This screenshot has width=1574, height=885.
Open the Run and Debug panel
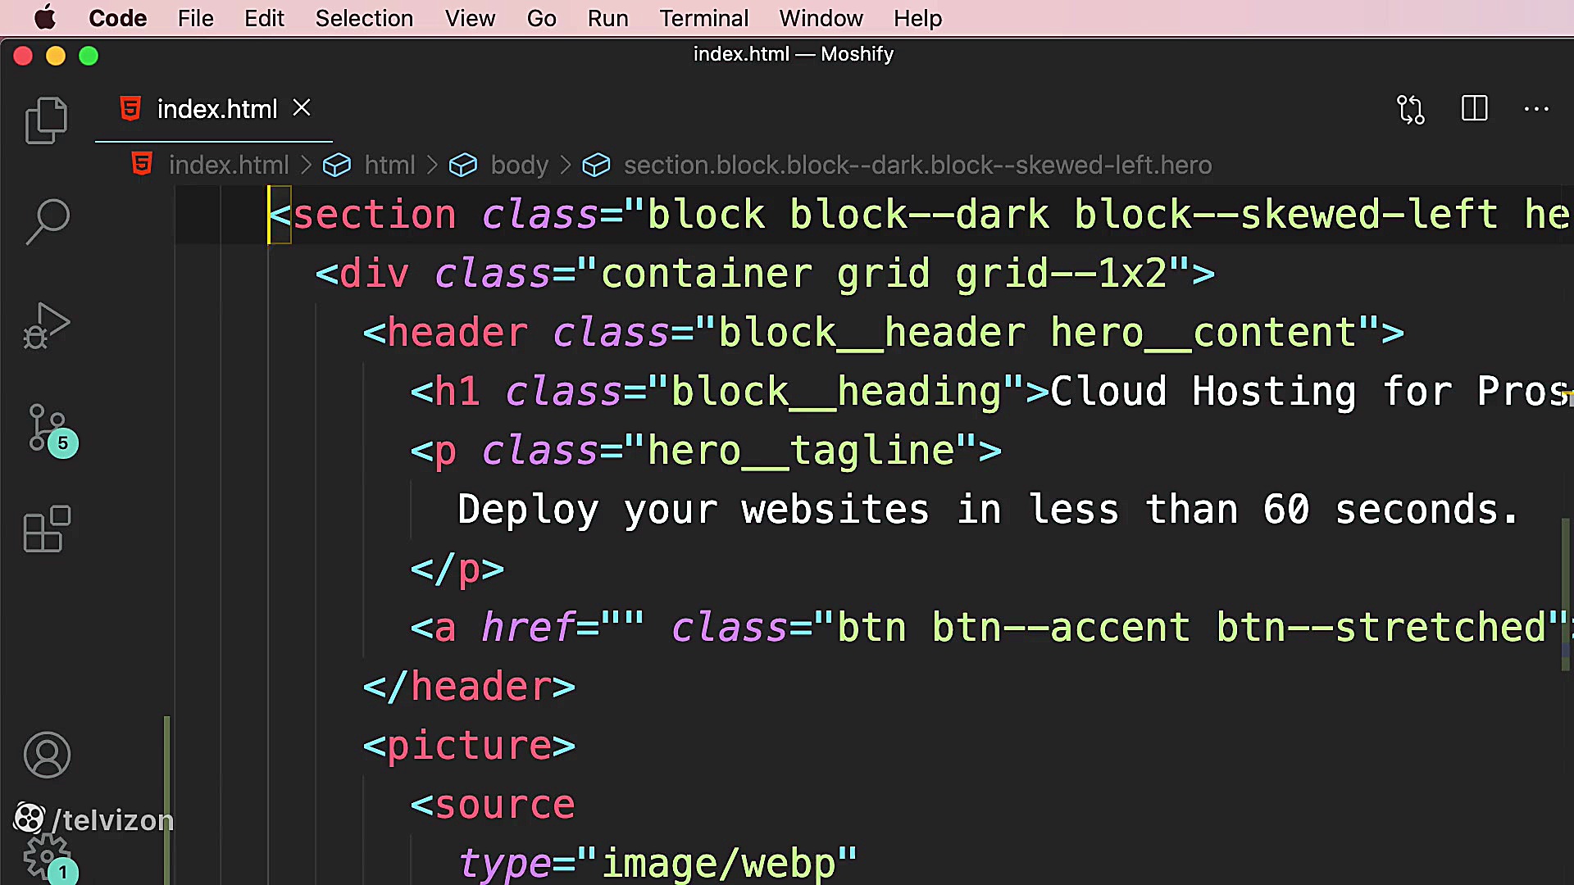point(46,324)
